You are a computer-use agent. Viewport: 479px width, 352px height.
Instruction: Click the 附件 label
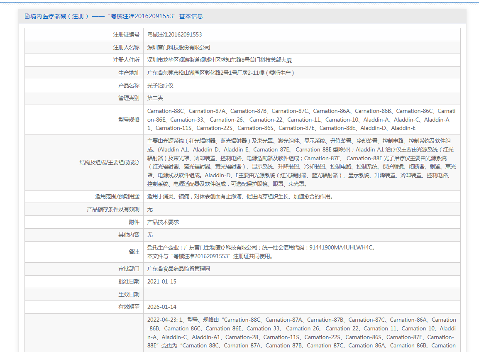click(x=134, y=222)
